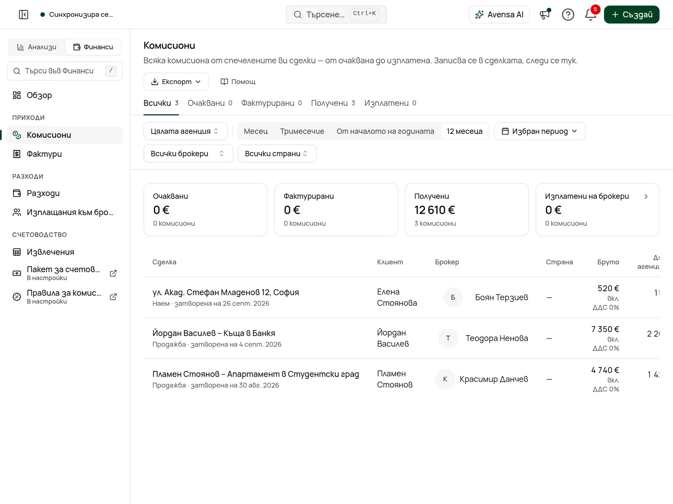Open Цялата агенция selector
Screen dimensions: 673x504
(x=185, y=131)
